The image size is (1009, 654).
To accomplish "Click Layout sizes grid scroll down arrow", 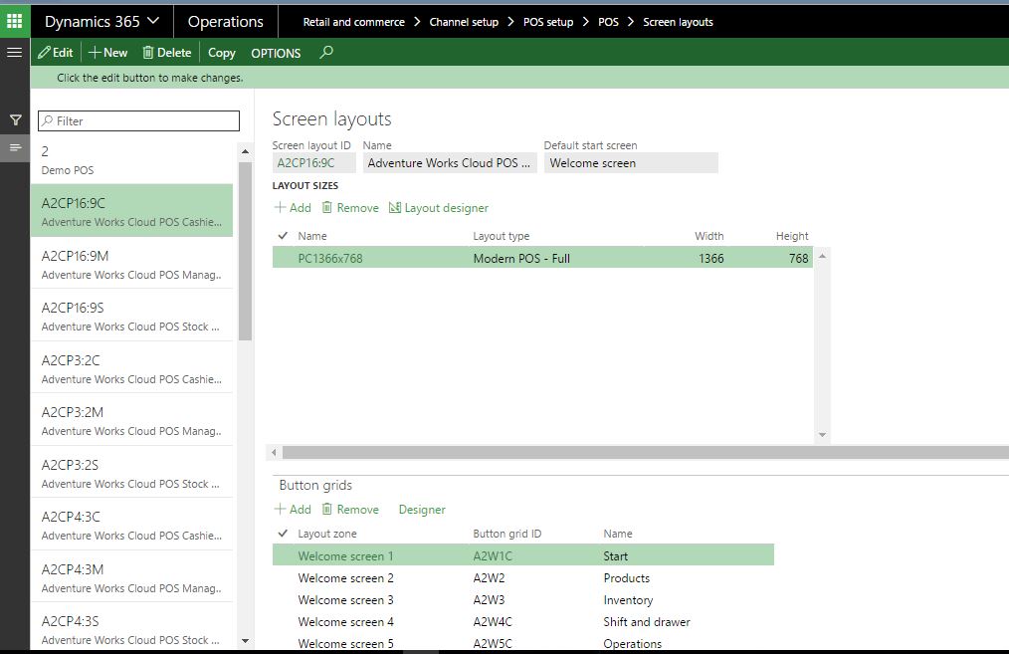I will tap(822, 435).
